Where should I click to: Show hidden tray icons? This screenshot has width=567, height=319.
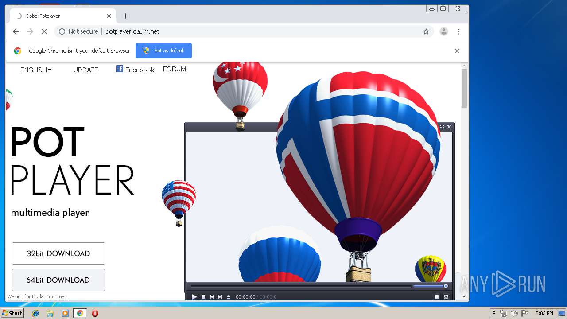coord(494,313)
